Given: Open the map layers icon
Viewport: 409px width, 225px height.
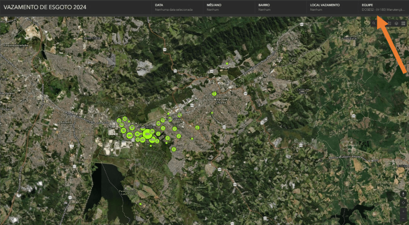Looking at the screenshot, I should click(396, 24).
